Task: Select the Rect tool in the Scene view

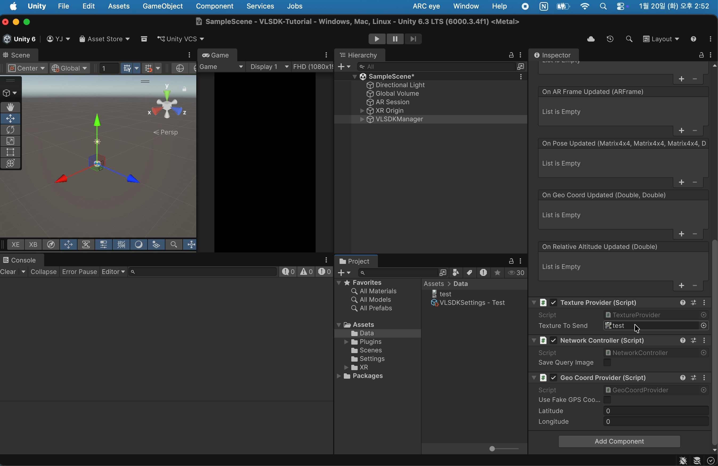Action: [11, 152]
